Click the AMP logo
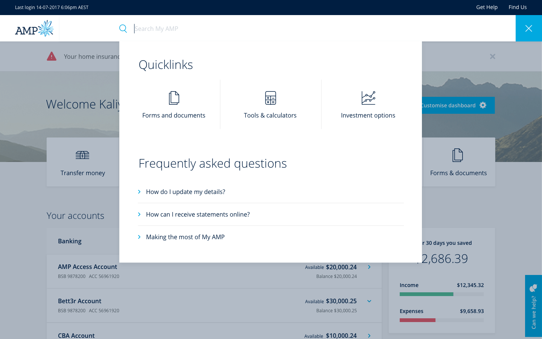 [x=34, y=29]
